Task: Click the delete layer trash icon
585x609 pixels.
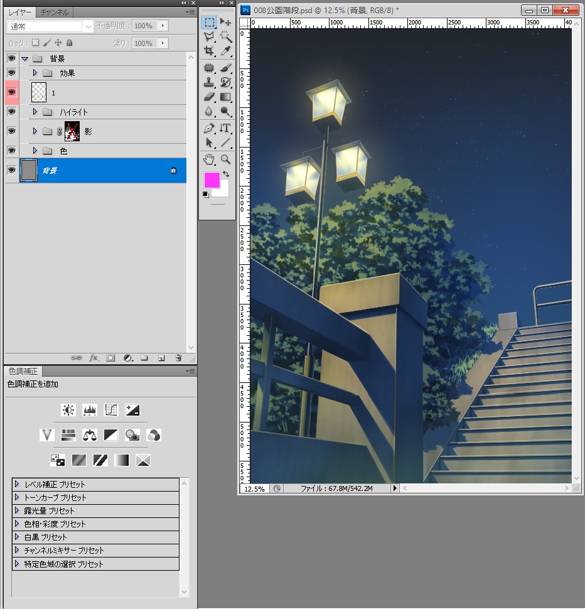Action: pos(178,358)
